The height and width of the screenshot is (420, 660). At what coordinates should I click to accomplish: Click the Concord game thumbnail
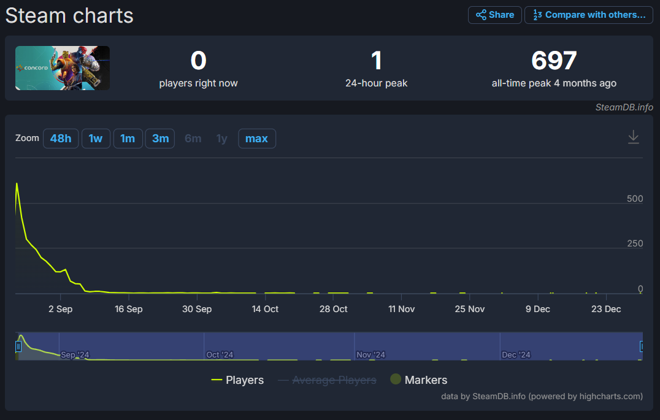pos(63,68)
